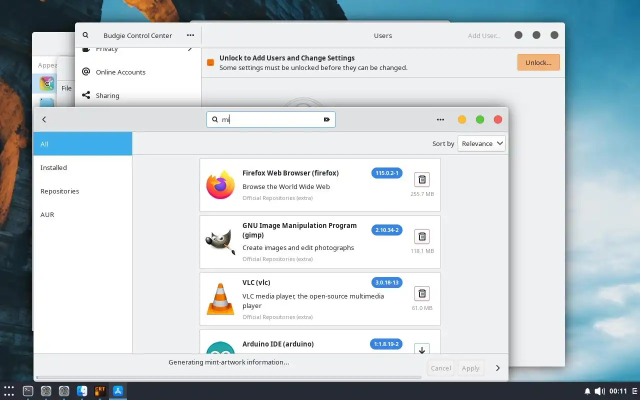This screenshot has height=400, width=640.
Task: Show the All packages category
Action: (83, 144)
